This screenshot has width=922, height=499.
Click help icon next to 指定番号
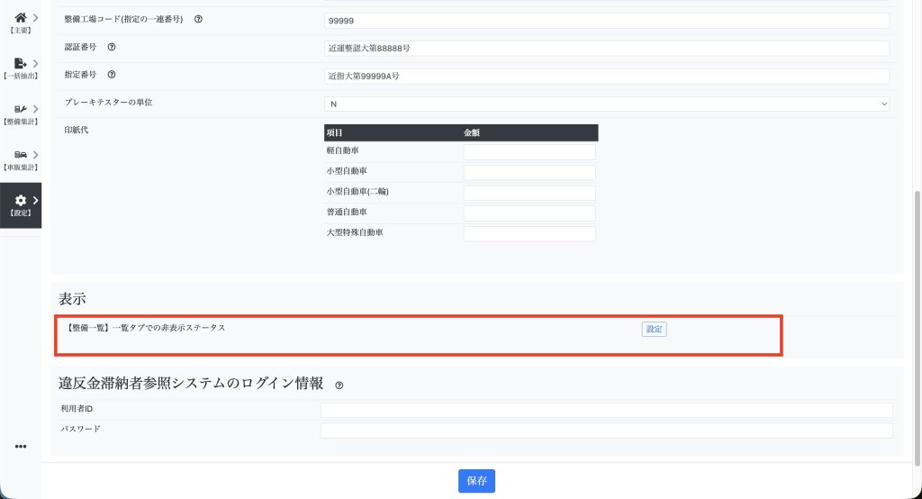(x=112, y=75)
